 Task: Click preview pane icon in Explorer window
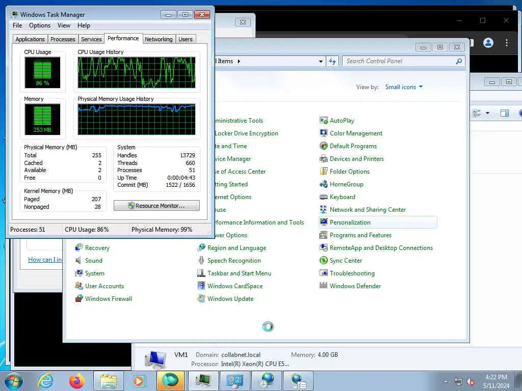point(504,113)
